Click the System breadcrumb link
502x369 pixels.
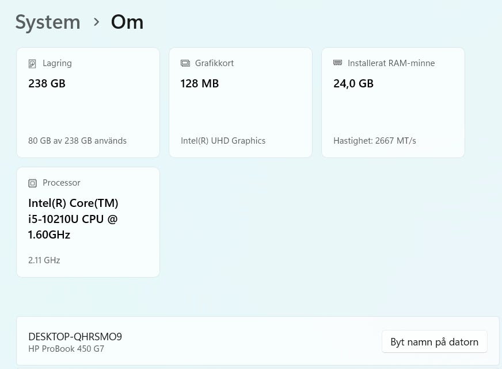(48, 22)
